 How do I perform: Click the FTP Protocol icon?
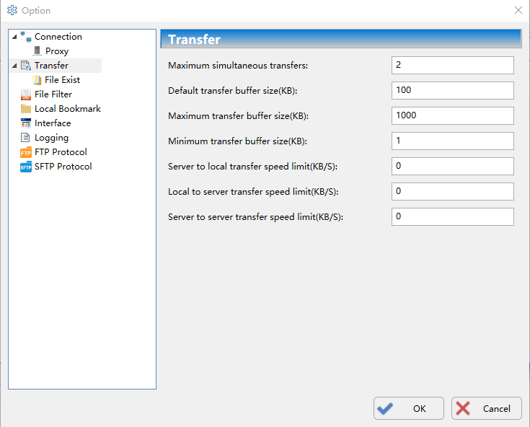tap(26, 152)
